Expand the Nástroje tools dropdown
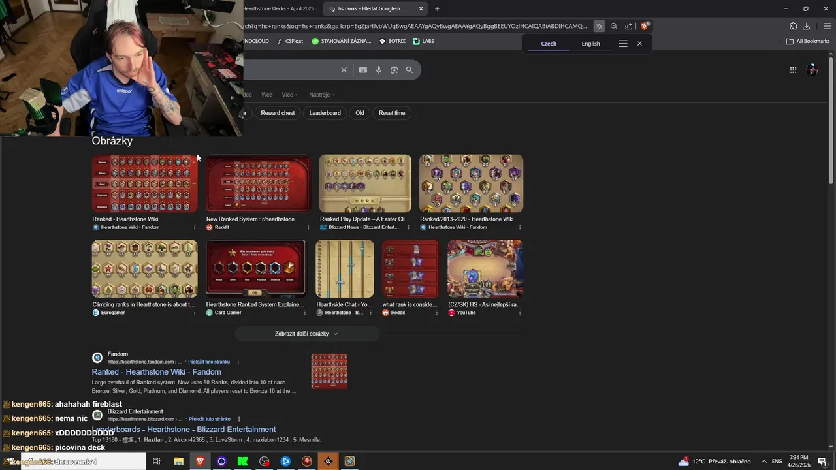Screen dimensions: 836x470 [x=322, y=95]
